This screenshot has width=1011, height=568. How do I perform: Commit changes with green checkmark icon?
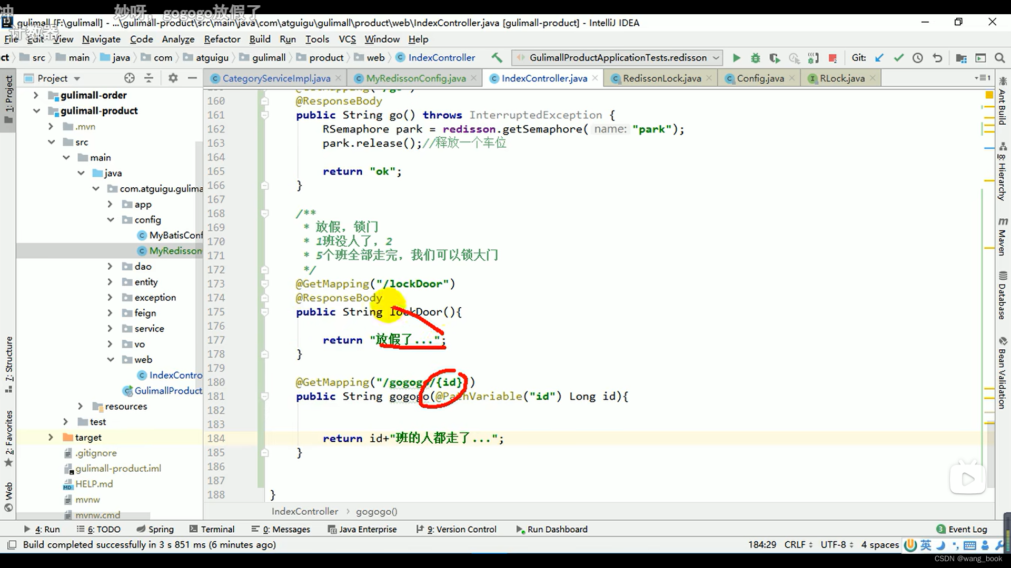pyautogui.click(x=898, y=58)
